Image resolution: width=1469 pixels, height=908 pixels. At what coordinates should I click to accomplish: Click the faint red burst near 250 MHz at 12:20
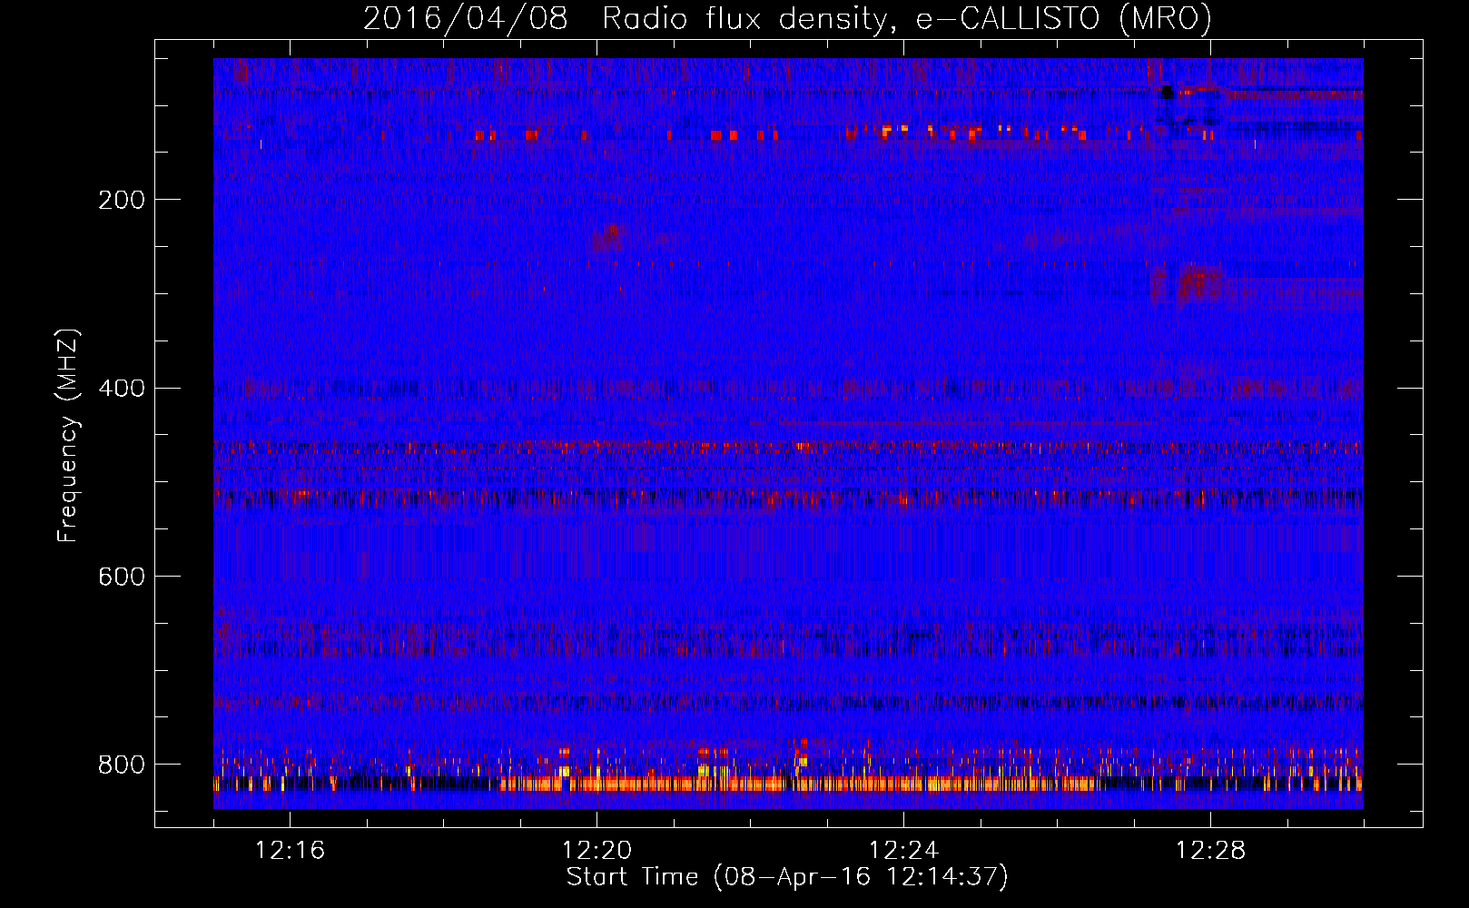[x=607, y=239]
